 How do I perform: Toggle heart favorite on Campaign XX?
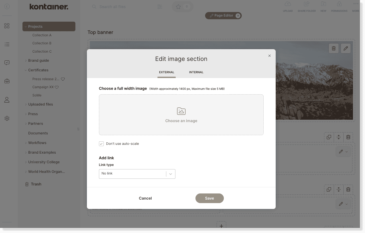57,87
